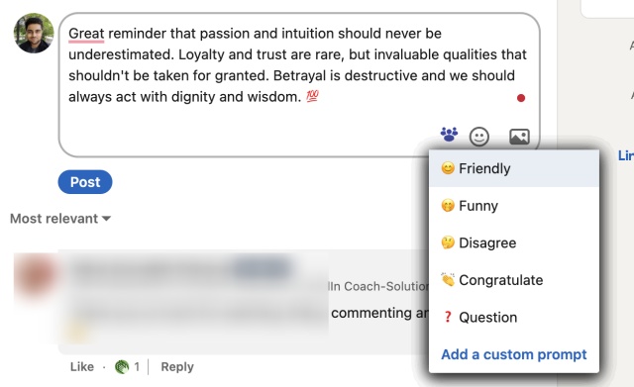Click Add a custom prompt link
Viewport: 634px width, 387px height.
pyautogui.click(x=513, y=354)
